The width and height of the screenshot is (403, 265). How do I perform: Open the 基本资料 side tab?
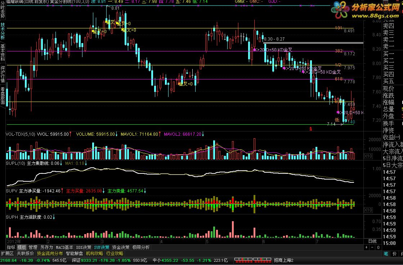tap(3, 52)
